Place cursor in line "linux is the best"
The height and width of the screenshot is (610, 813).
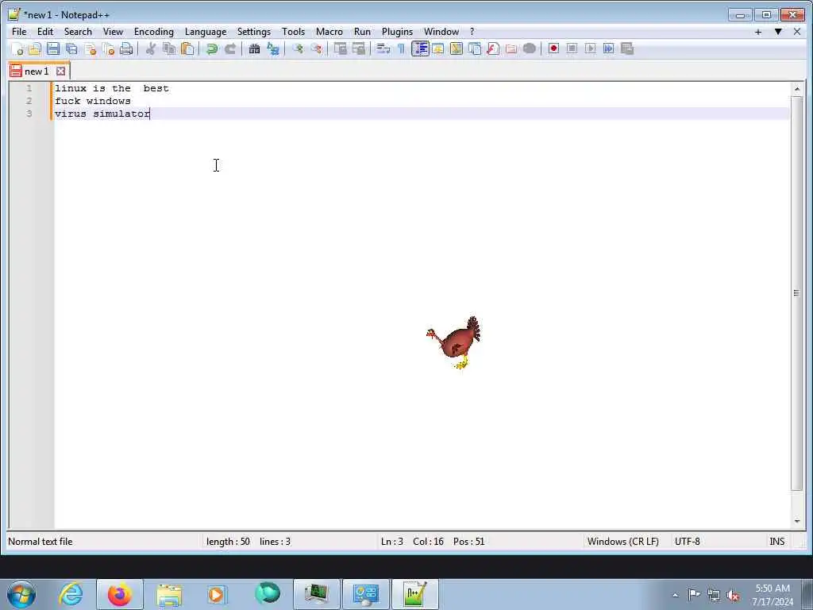coord(112,88)
